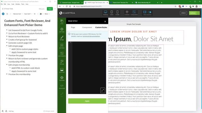Viewport: 202px width, 113px height.
Task: Expand the CSS code editor to fullscreen
Action: click(x=103, y=90)
